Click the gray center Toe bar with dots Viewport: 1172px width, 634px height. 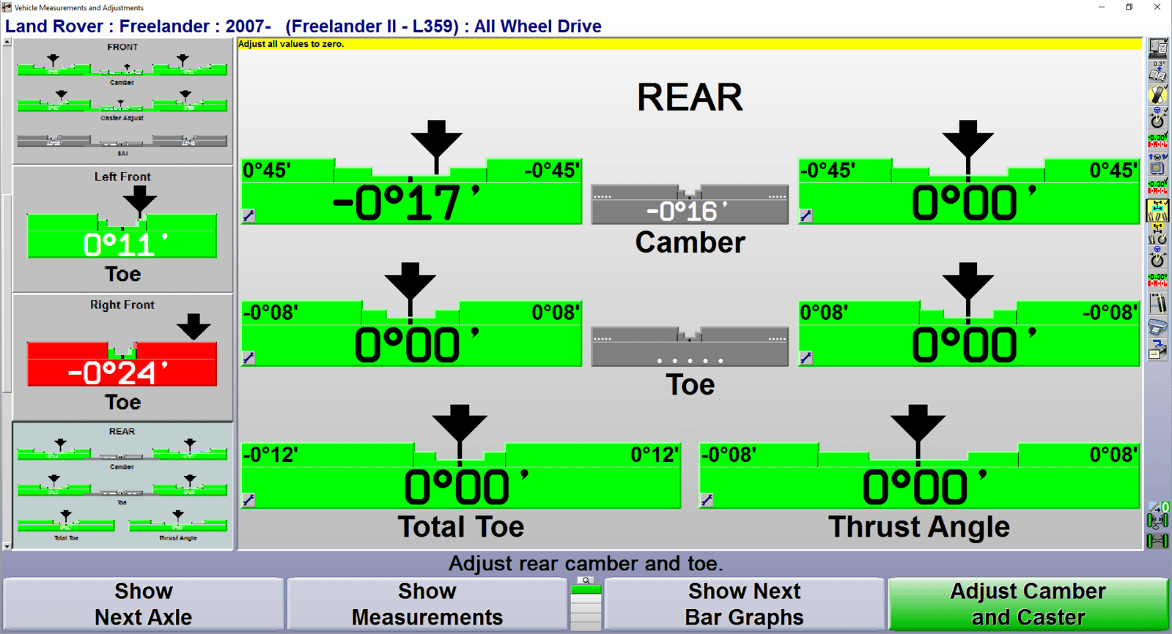pos(690,346)
